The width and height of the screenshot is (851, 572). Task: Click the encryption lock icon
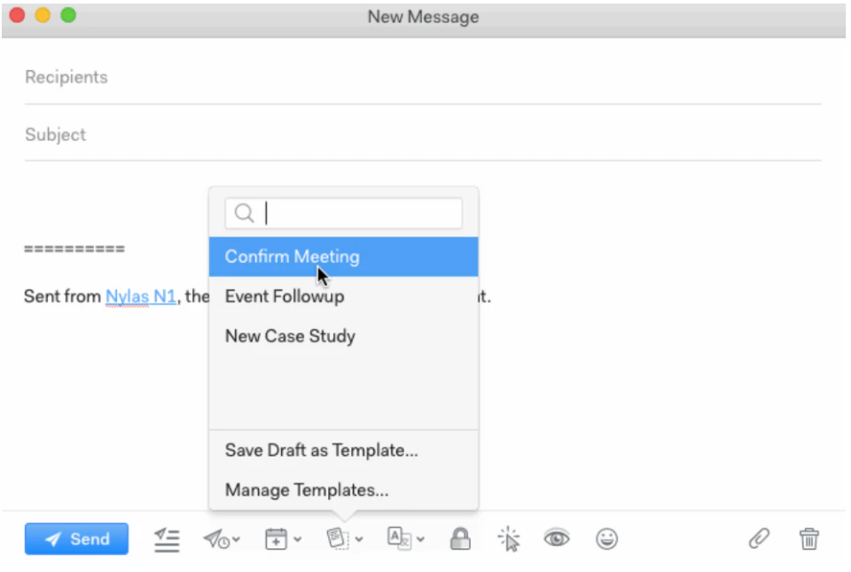[460, 538]
